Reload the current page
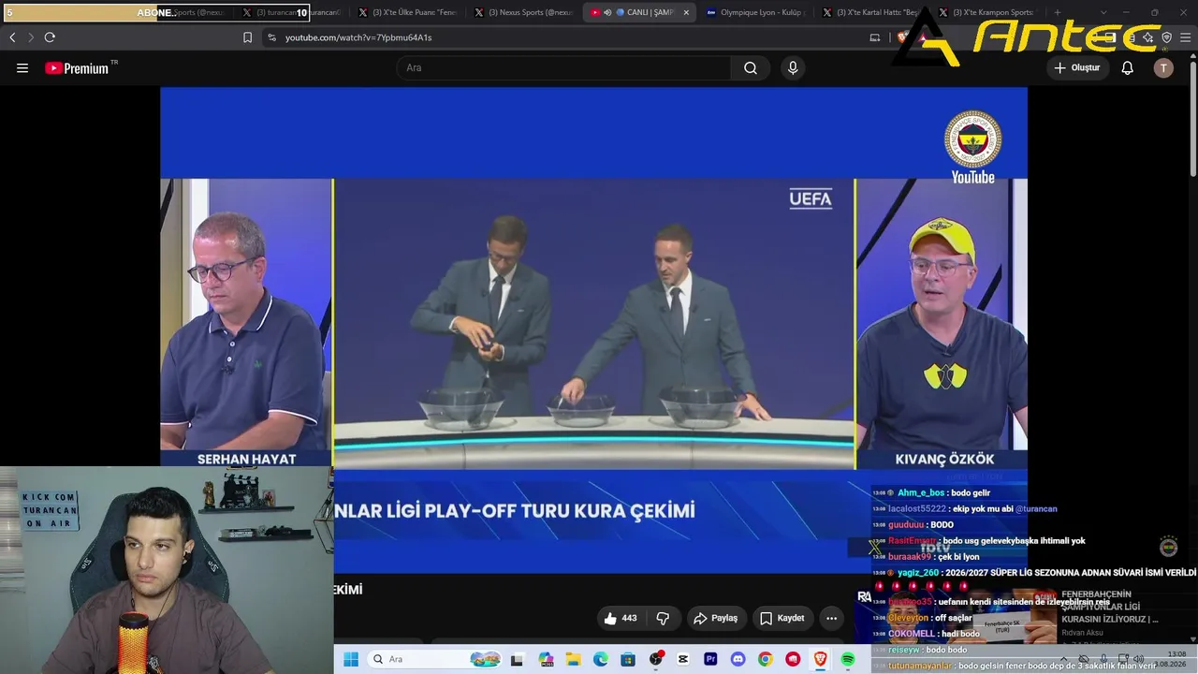This screenshot has height=674, width=1198. click(50, 37)
